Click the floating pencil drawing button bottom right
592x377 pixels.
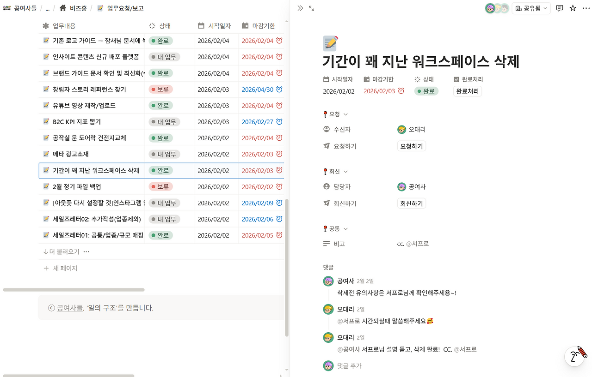(x=575, y=356)
